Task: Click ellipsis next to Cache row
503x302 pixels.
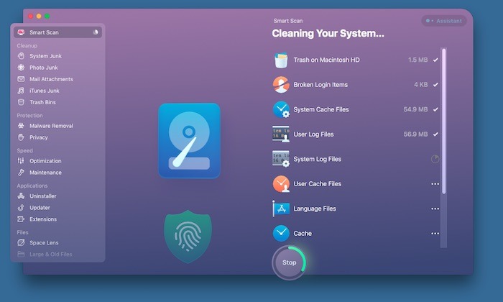Action: click(435, 233)
